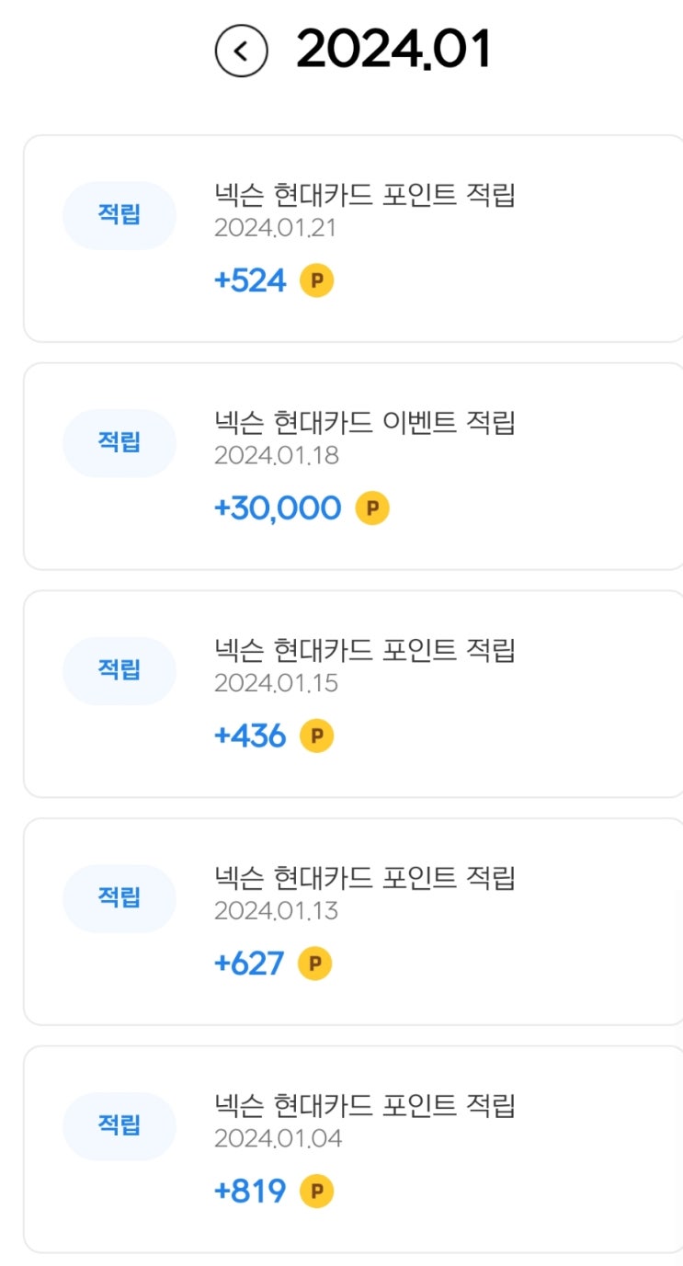The image size is (683, 1266).
Task: Click the P coin icon beside +436
Action: (316, 736)
